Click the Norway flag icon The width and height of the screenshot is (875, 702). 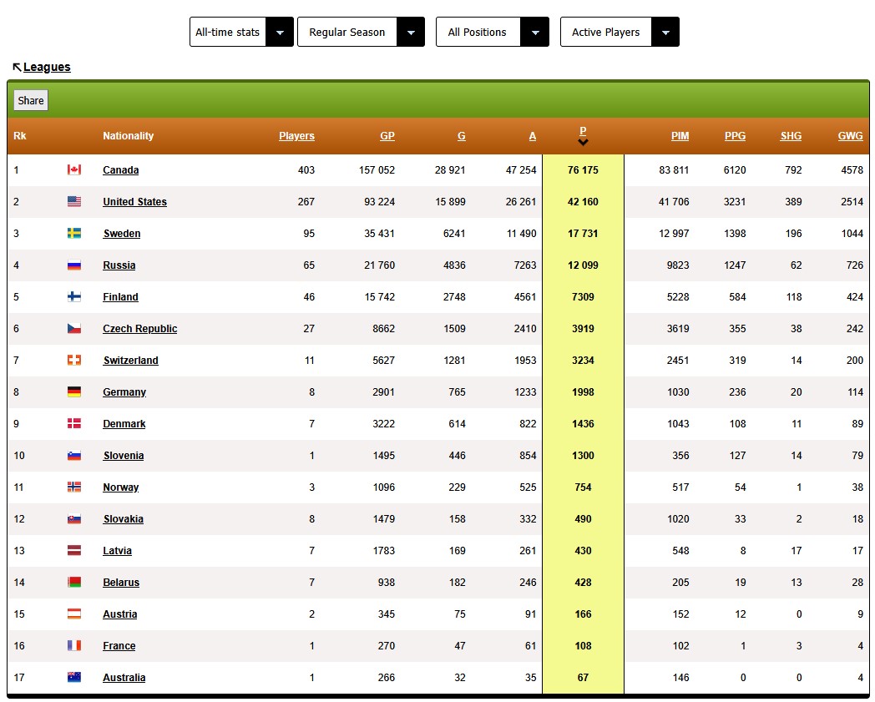pyautogui.click(x=74, y=487)
